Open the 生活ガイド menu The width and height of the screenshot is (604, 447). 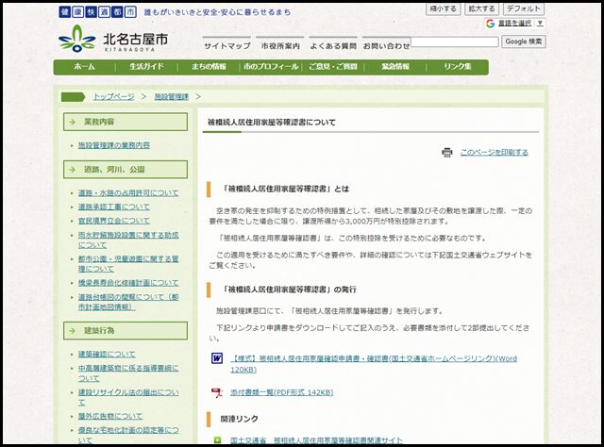[x=146, y=67]
